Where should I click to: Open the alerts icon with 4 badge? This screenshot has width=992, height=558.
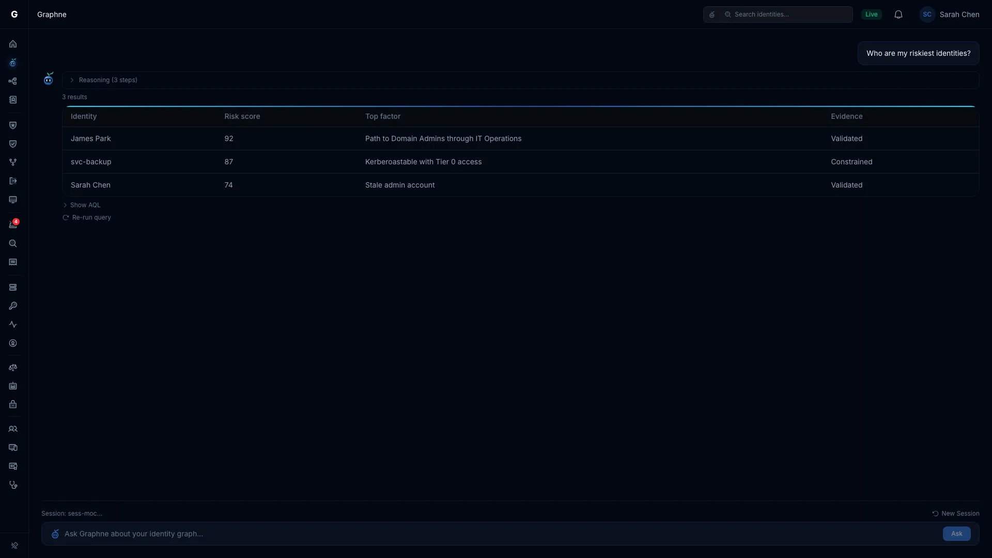tap(13, 224)
